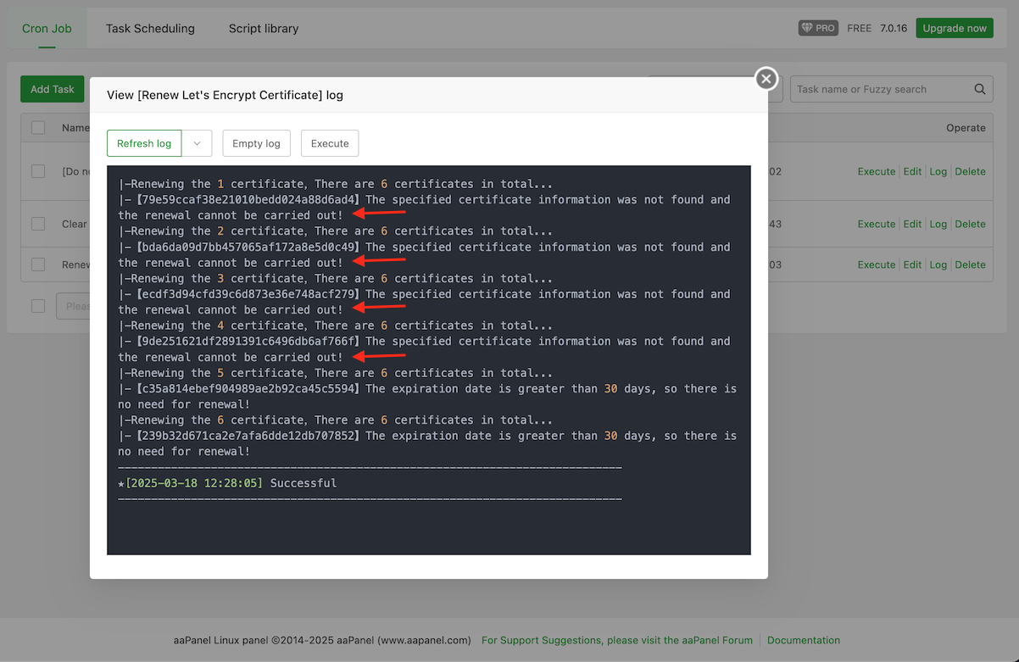Open the aaPanel Forum support link

[617, 640]
